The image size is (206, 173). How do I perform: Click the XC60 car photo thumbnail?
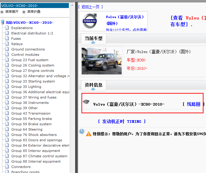pyautogui.click(x=102, y=61)
